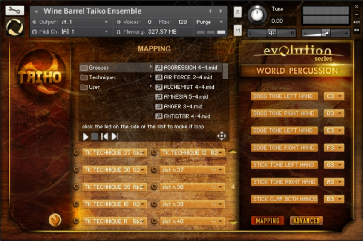Viewport: 363px width, 241px height.
Task: Click the Kontakt circular logo icon
Action: (x=14, y=27)
